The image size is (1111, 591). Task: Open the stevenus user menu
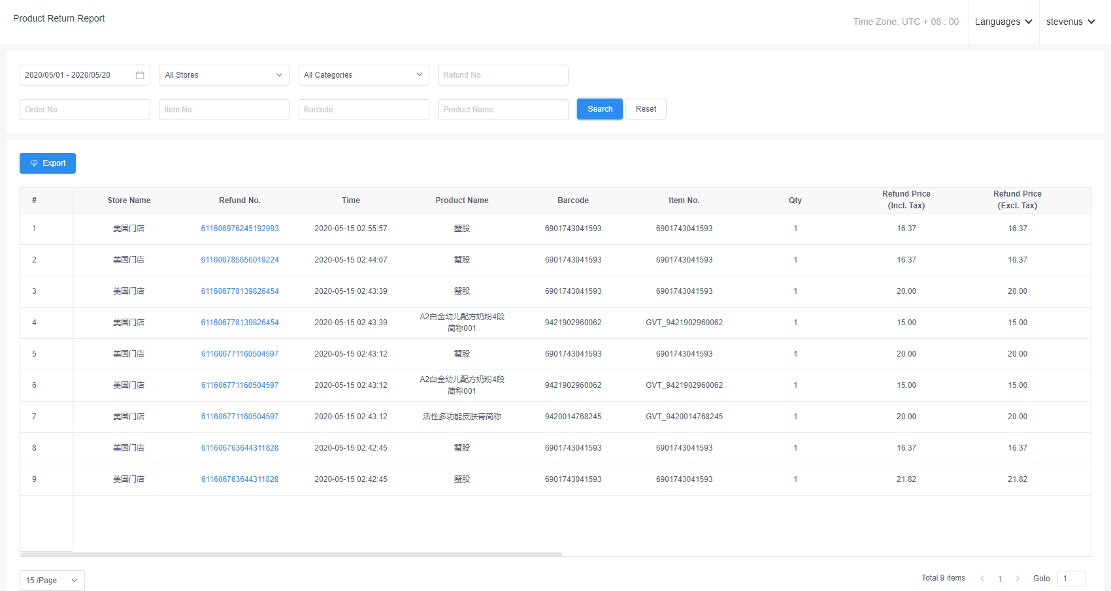[x=1070, y=22]
